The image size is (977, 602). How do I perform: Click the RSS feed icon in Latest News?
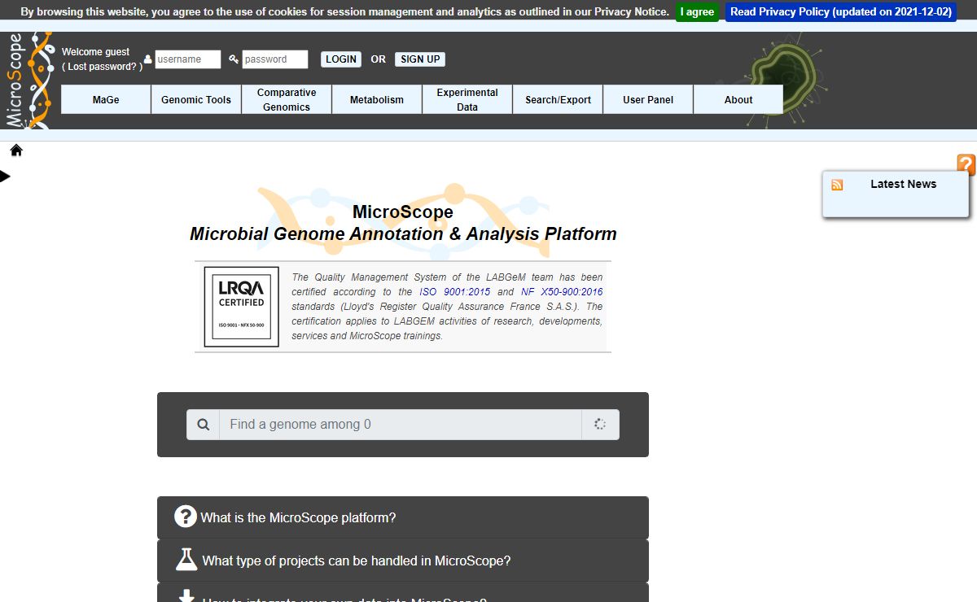[837, 185]
